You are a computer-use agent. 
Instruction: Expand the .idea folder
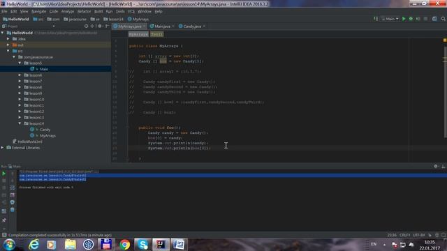[x=8, y=39]
